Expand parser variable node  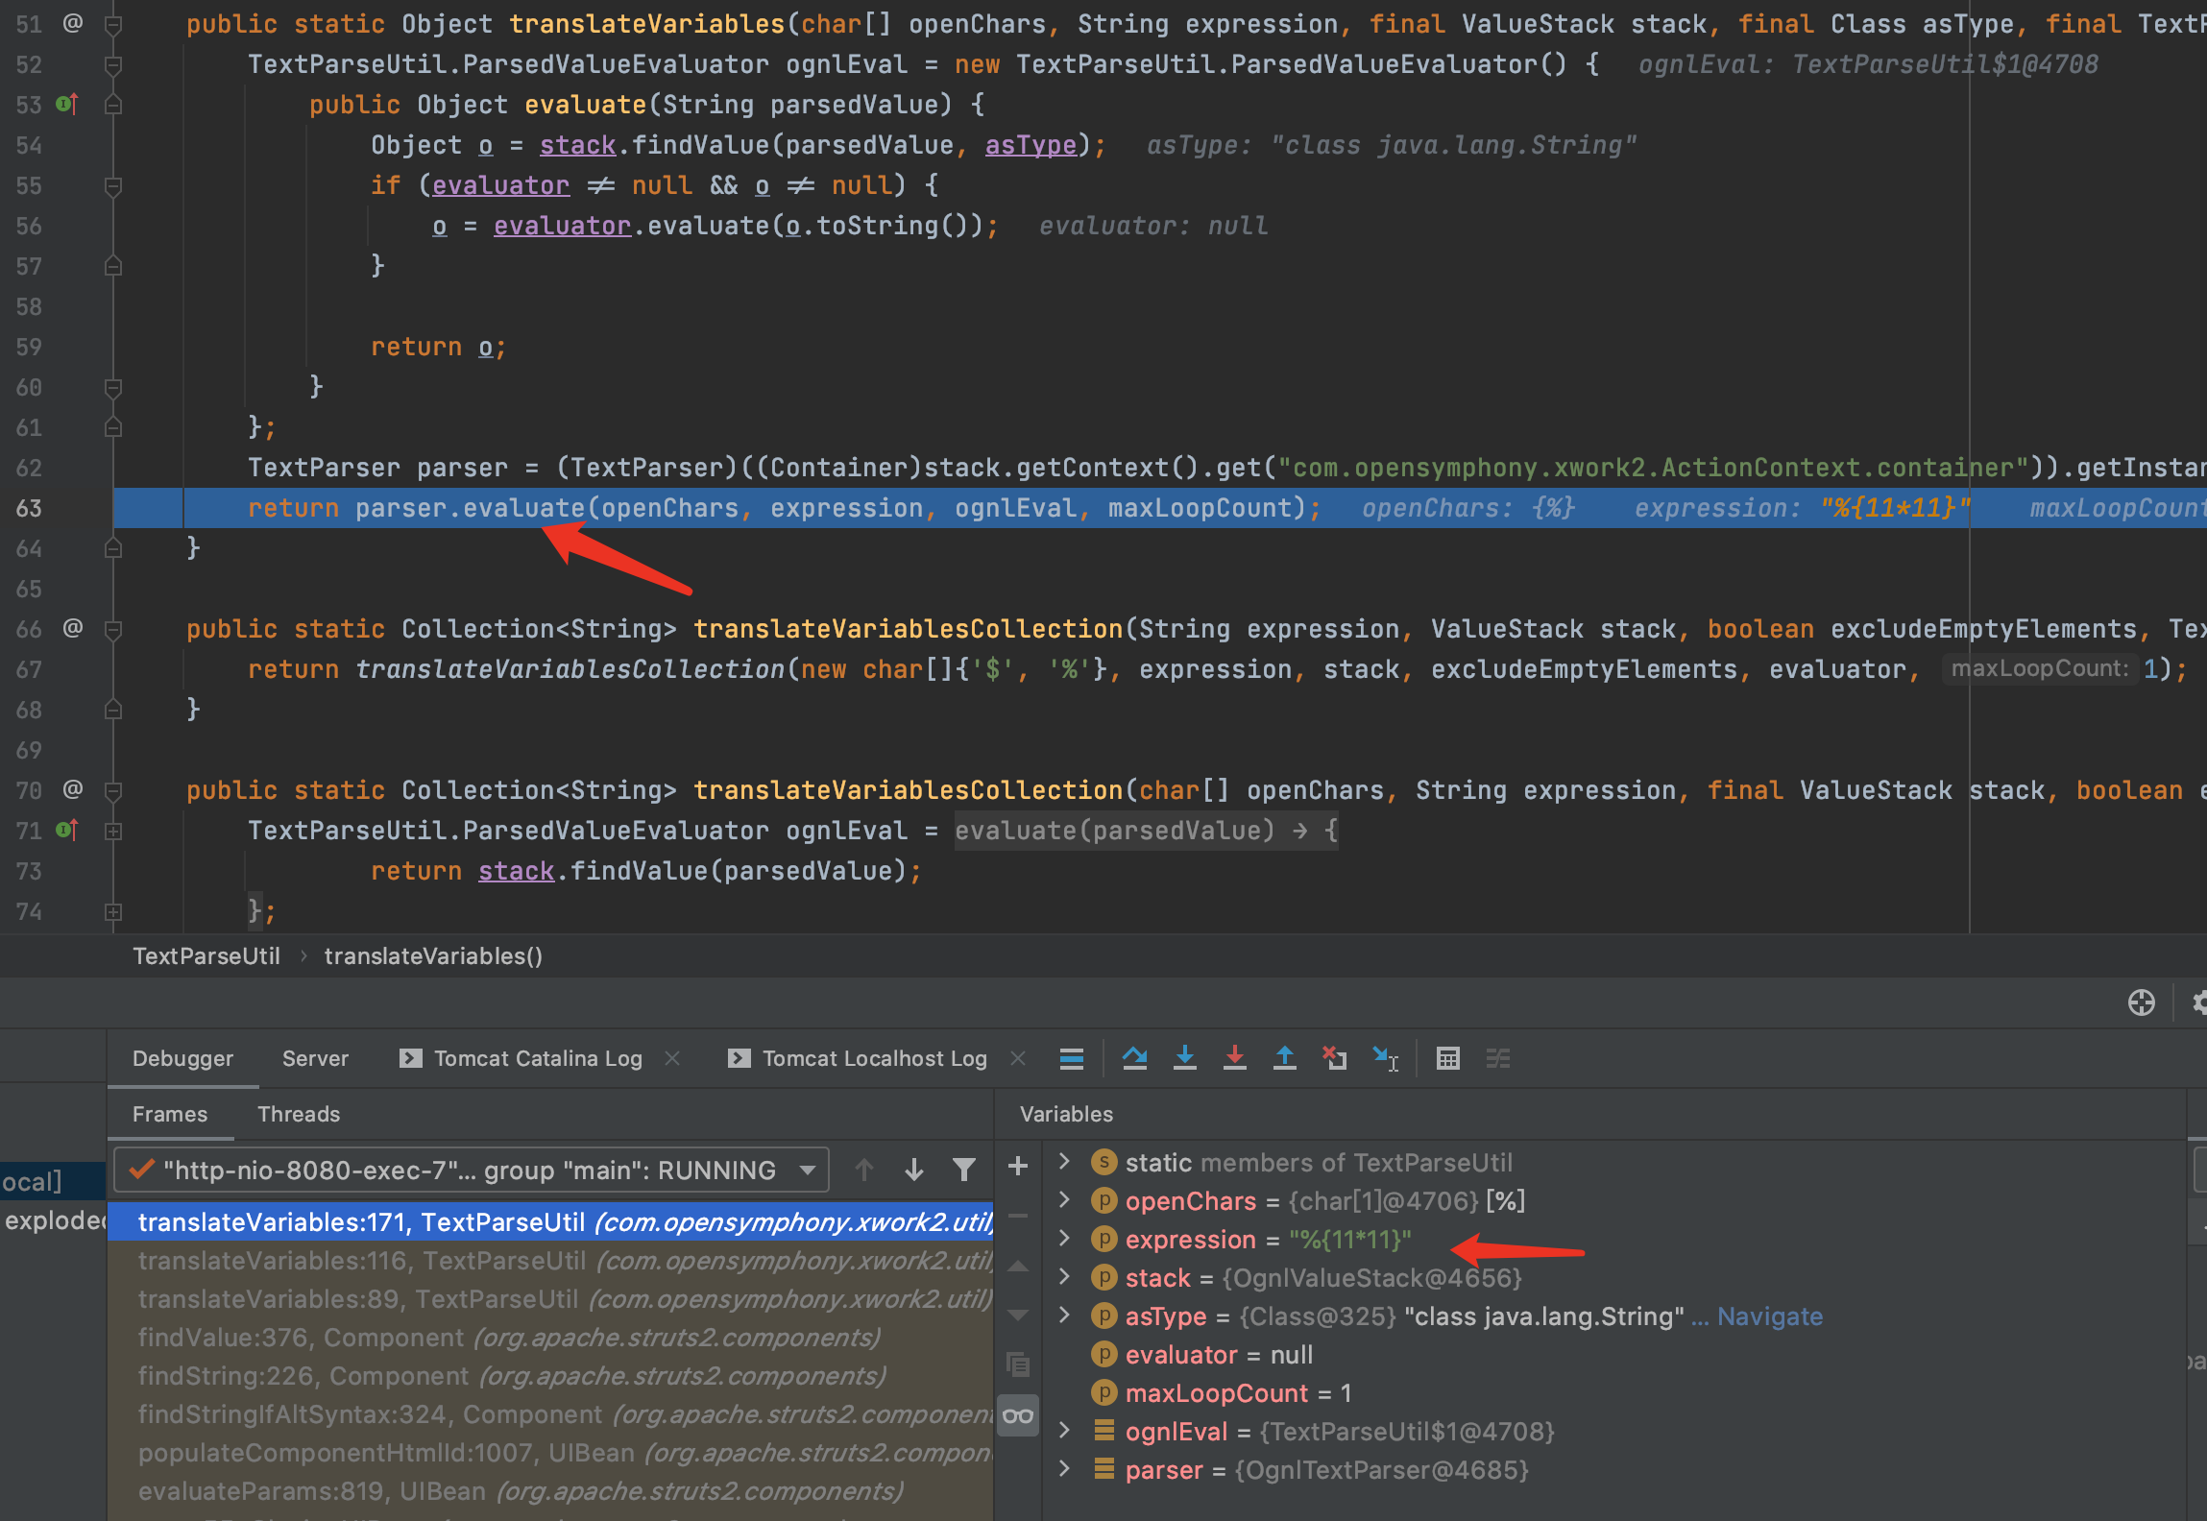1064,1469
